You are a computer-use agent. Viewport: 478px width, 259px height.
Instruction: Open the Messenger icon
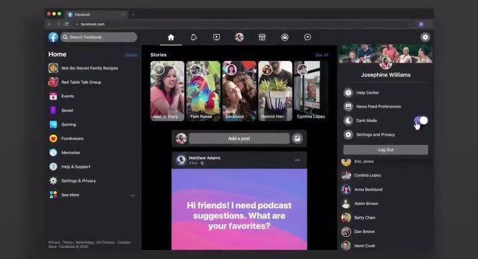coord(307,38)
